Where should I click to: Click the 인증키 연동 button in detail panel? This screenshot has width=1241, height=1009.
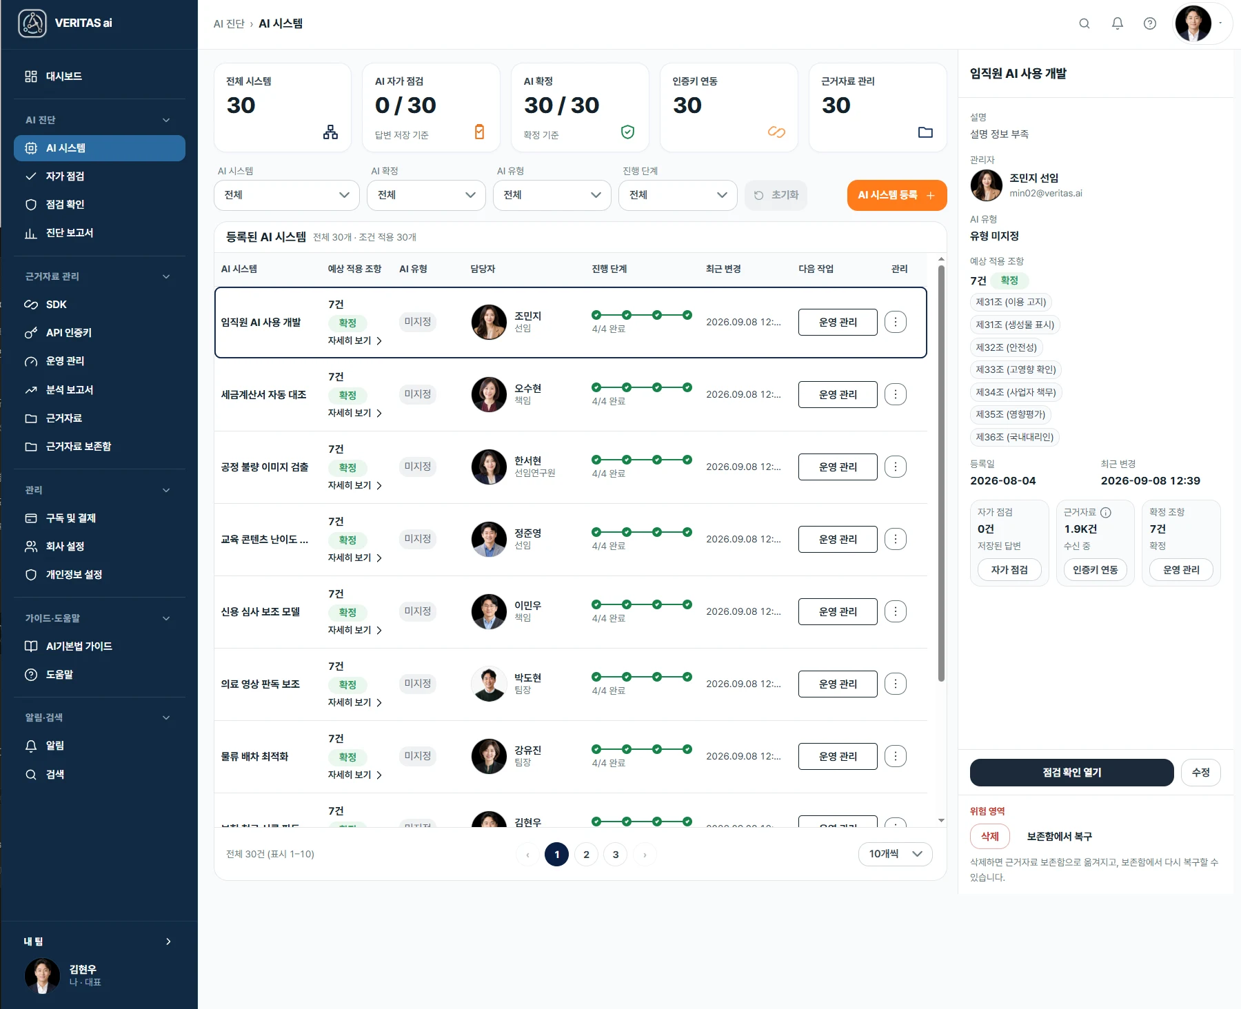point(1096,570)
